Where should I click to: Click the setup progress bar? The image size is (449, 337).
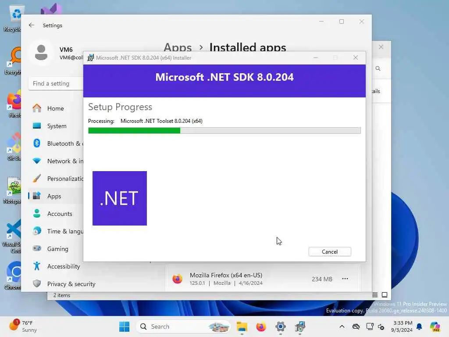pos(224,131)
